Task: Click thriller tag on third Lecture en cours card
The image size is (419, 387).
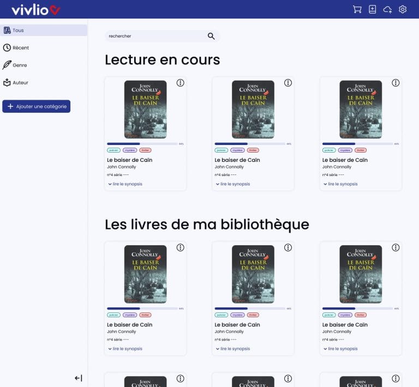Action: 361,150
